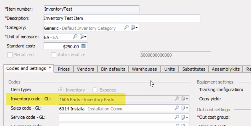
Task: Click the Item type label
Action: (21, 90)
